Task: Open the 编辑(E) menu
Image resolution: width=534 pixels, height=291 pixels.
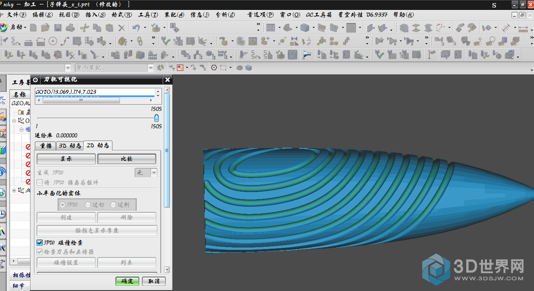Action: pyautogui.click(x=42, y=15)
